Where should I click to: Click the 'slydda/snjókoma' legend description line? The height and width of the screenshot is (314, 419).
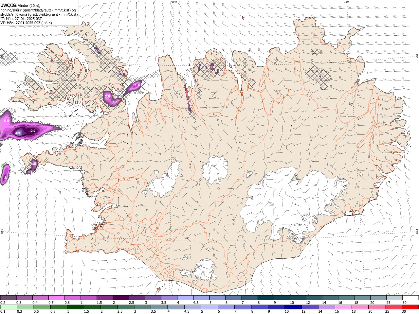(39, 15)
